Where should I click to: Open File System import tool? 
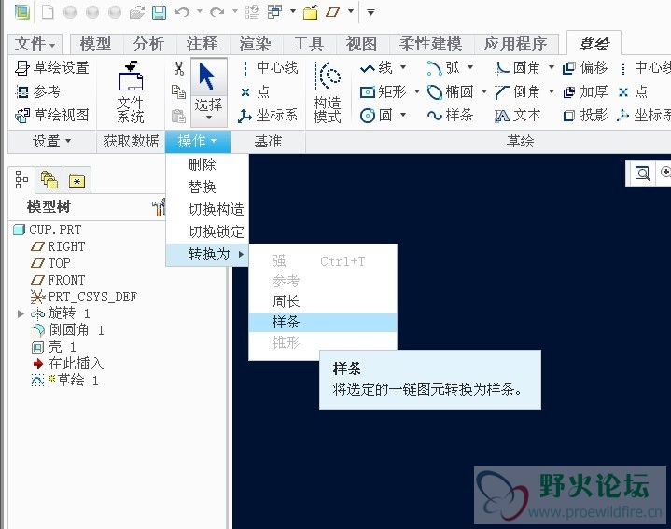click(131, 92)
